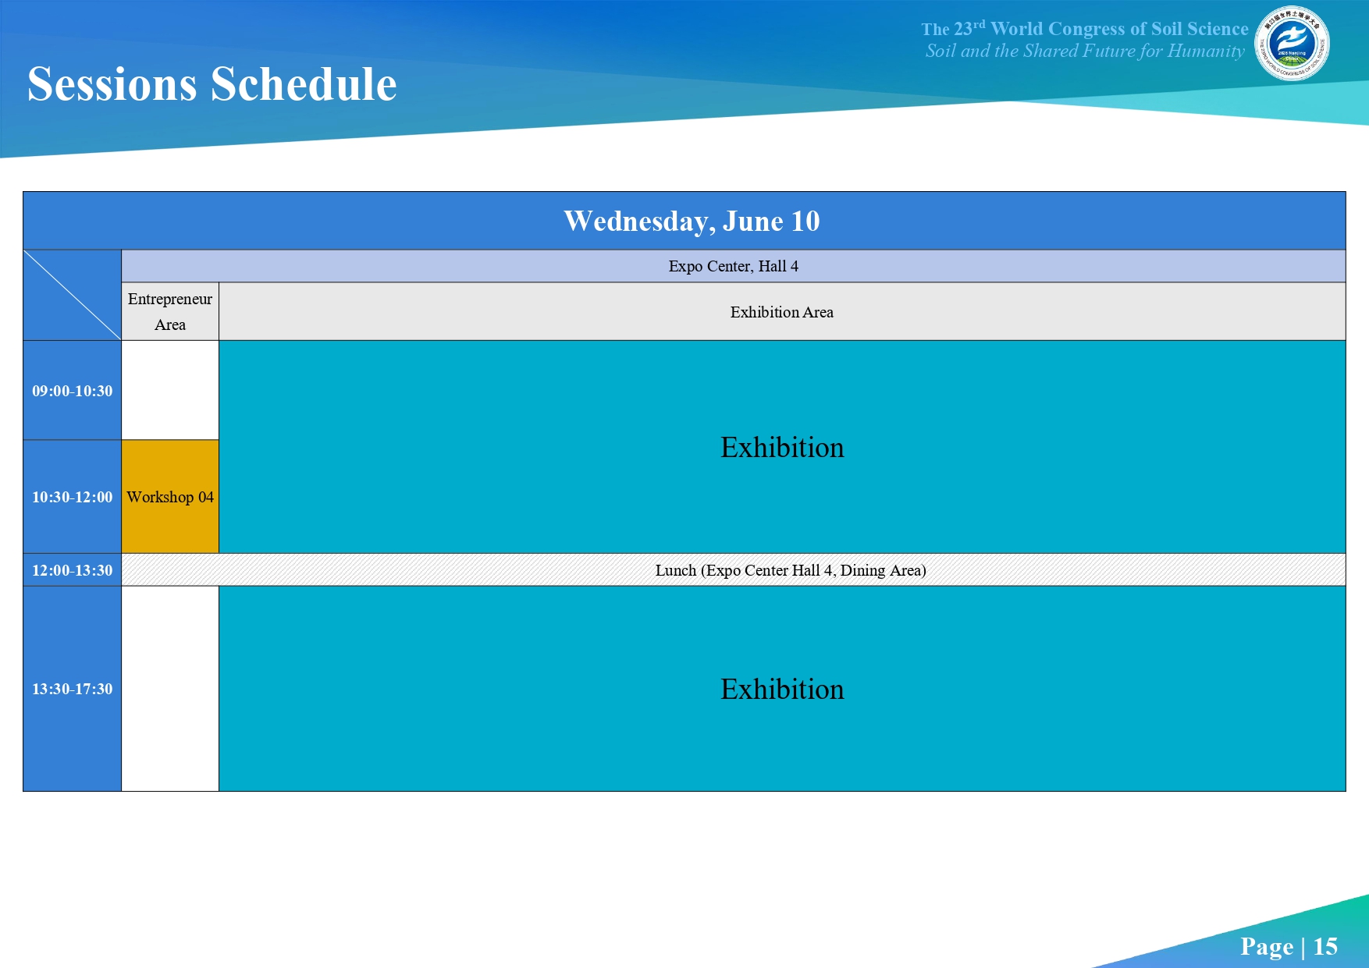Click the afternoon Exhibition block

pos(782,689)
